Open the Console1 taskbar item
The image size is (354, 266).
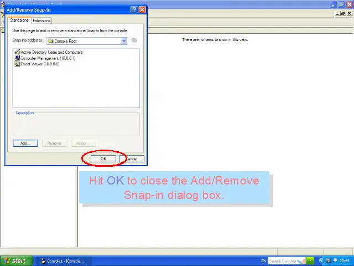pos(64,260)
